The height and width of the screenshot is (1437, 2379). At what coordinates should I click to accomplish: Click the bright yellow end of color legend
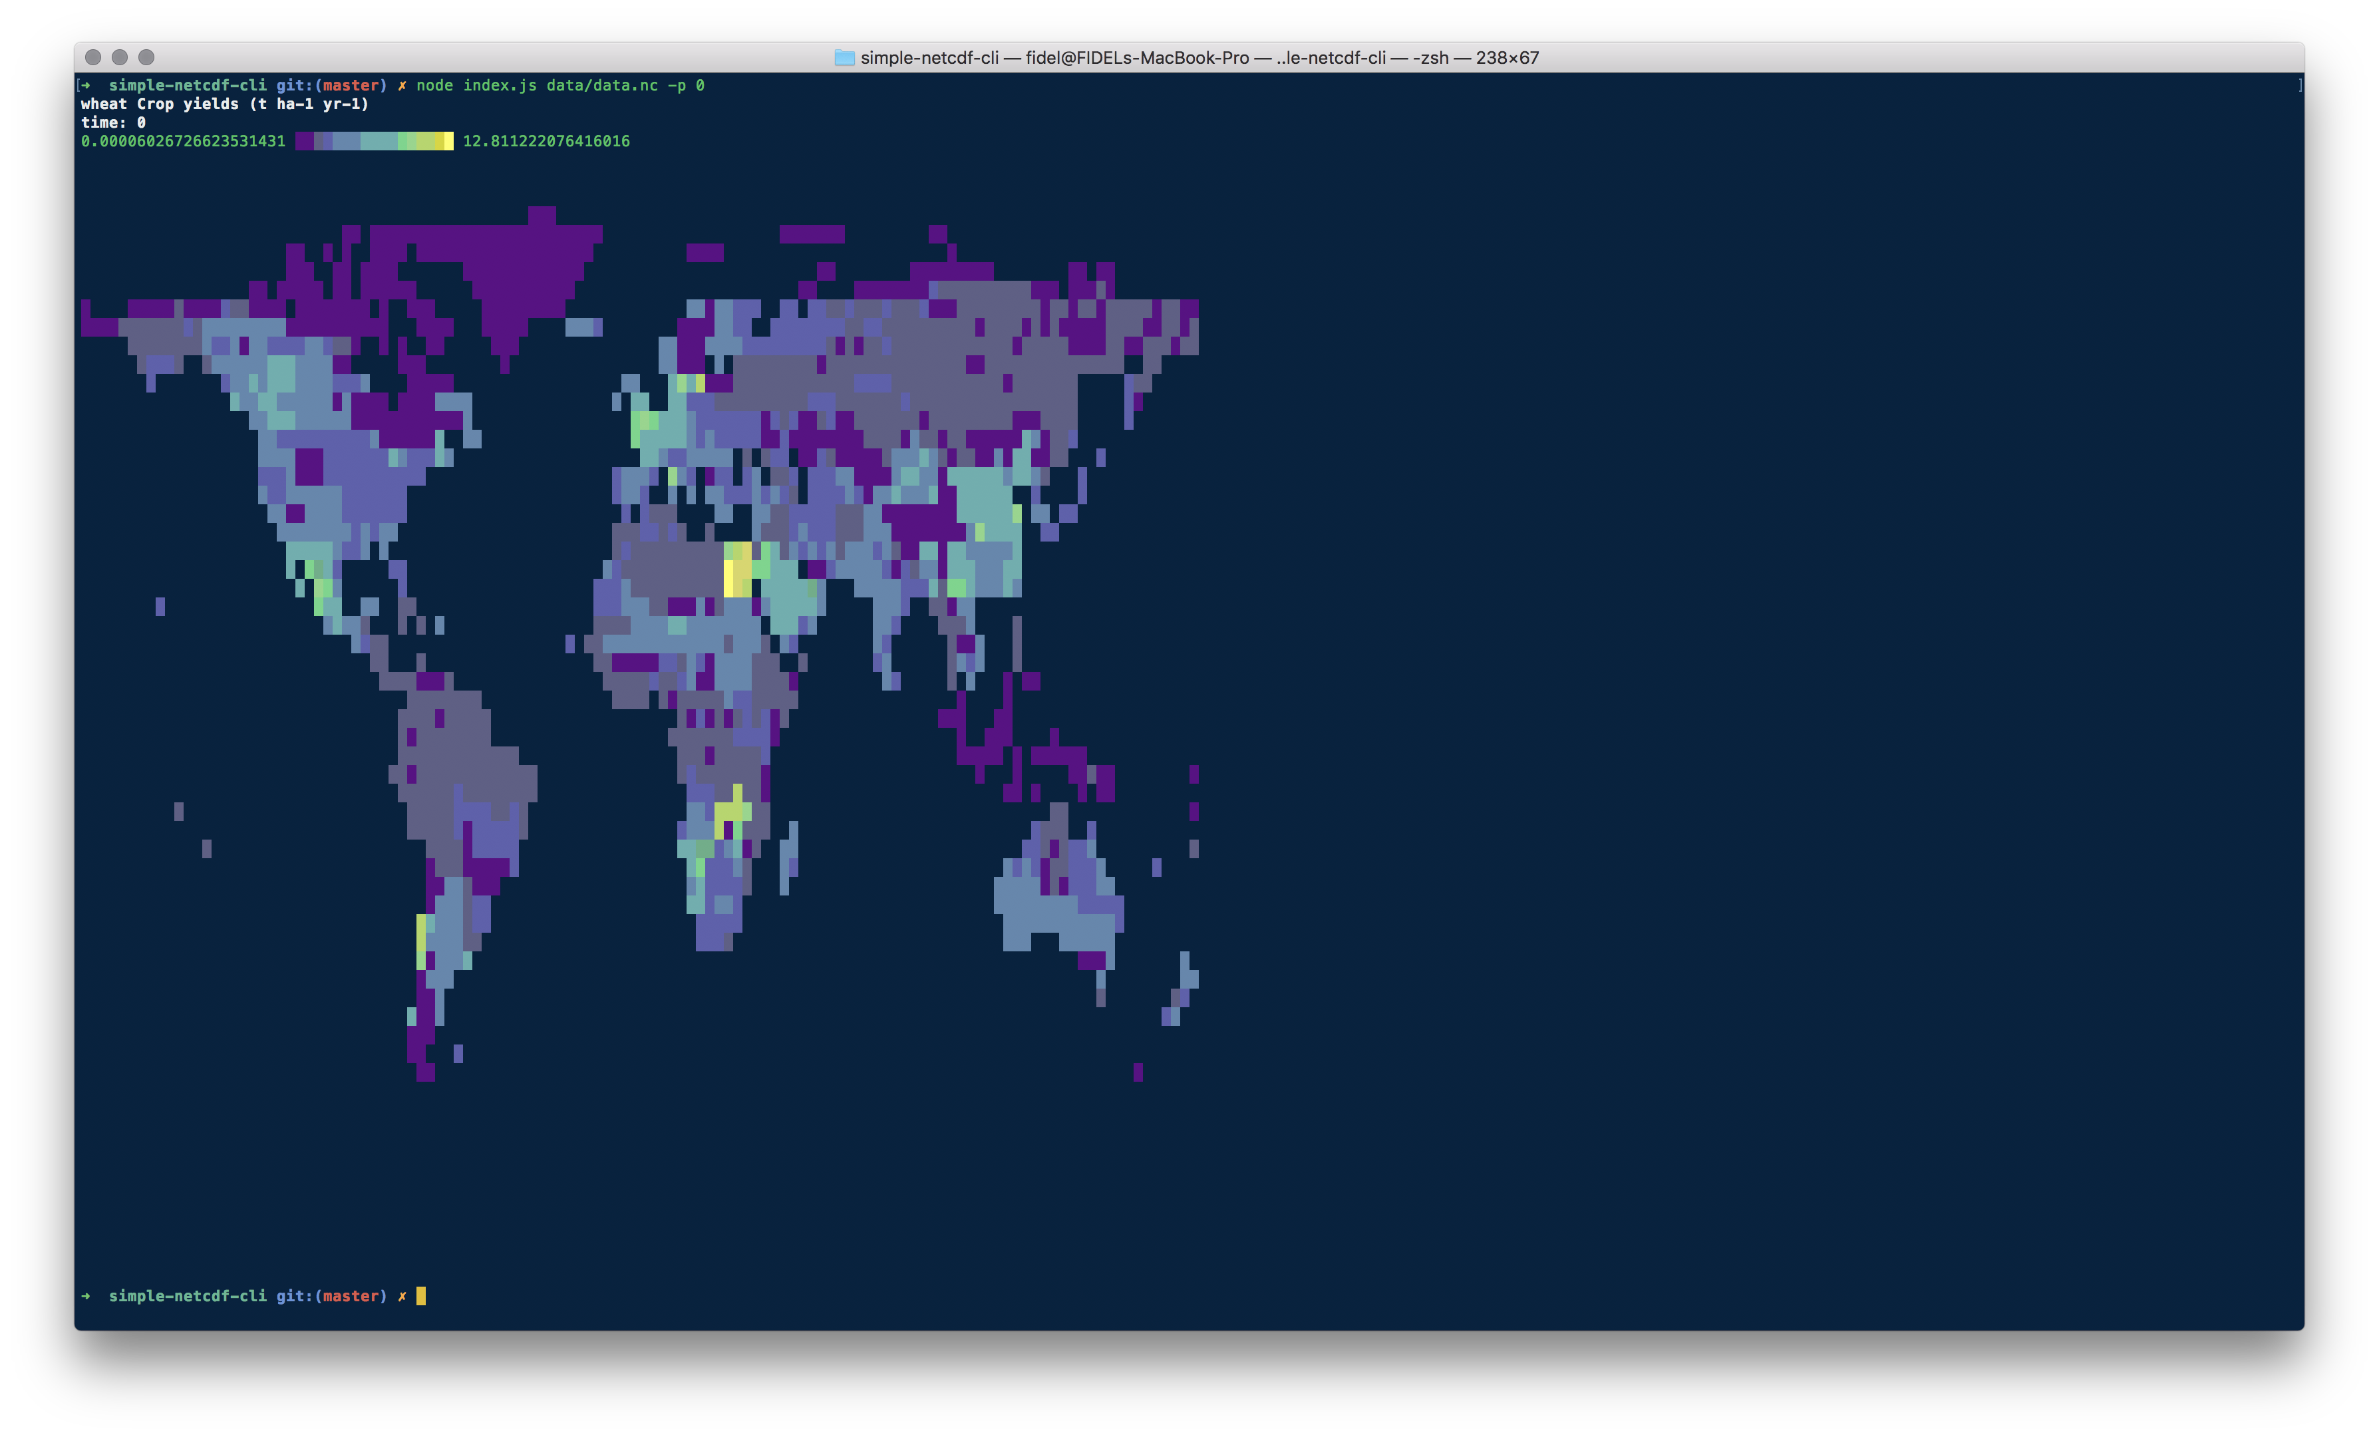(x=448, y=142)
